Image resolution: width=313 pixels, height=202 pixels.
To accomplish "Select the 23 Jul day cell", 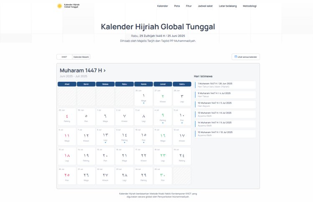I will coord(124,176).
